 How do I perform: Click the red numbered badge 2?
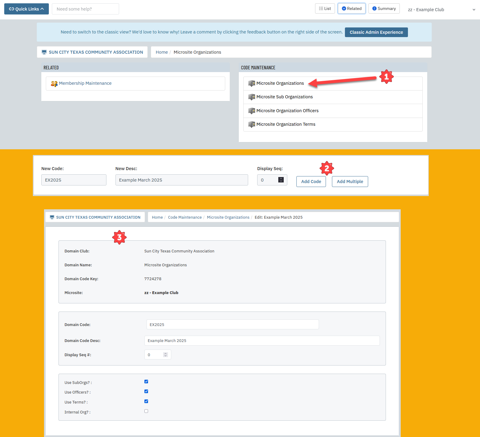pyautogui.click(x=327, y=168)
